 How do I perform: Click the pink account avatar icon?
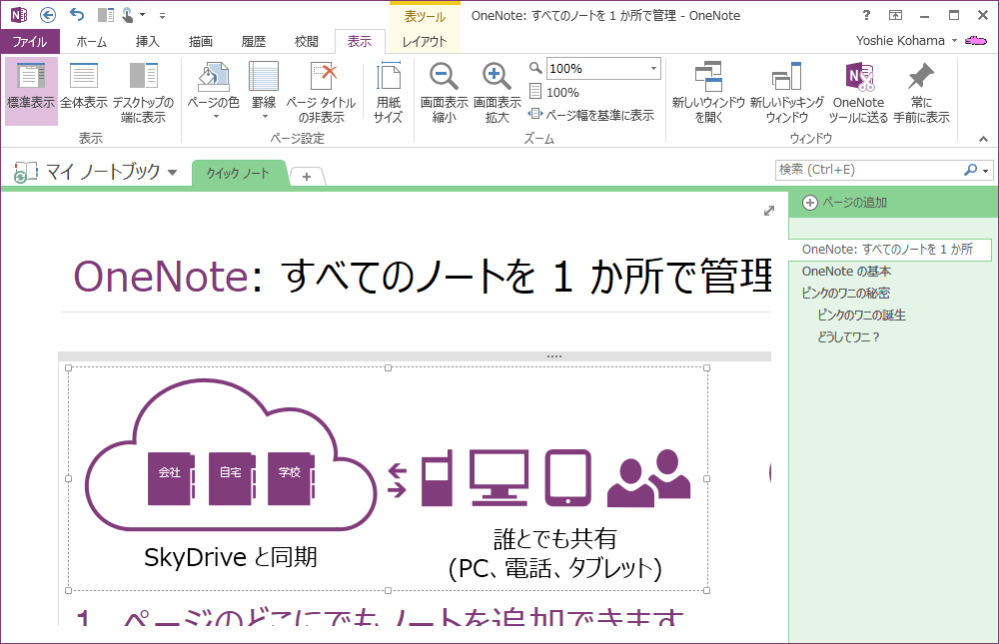pyautogui.click(x=975, y=41)
